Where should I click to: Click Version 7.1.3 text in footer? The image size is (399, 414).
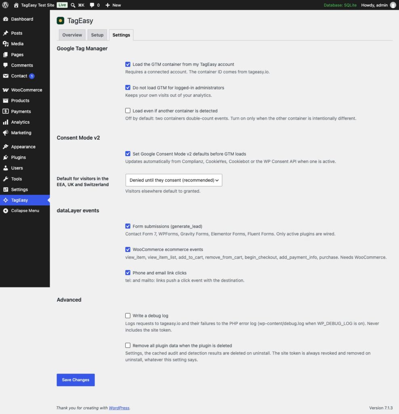point(381,408)
